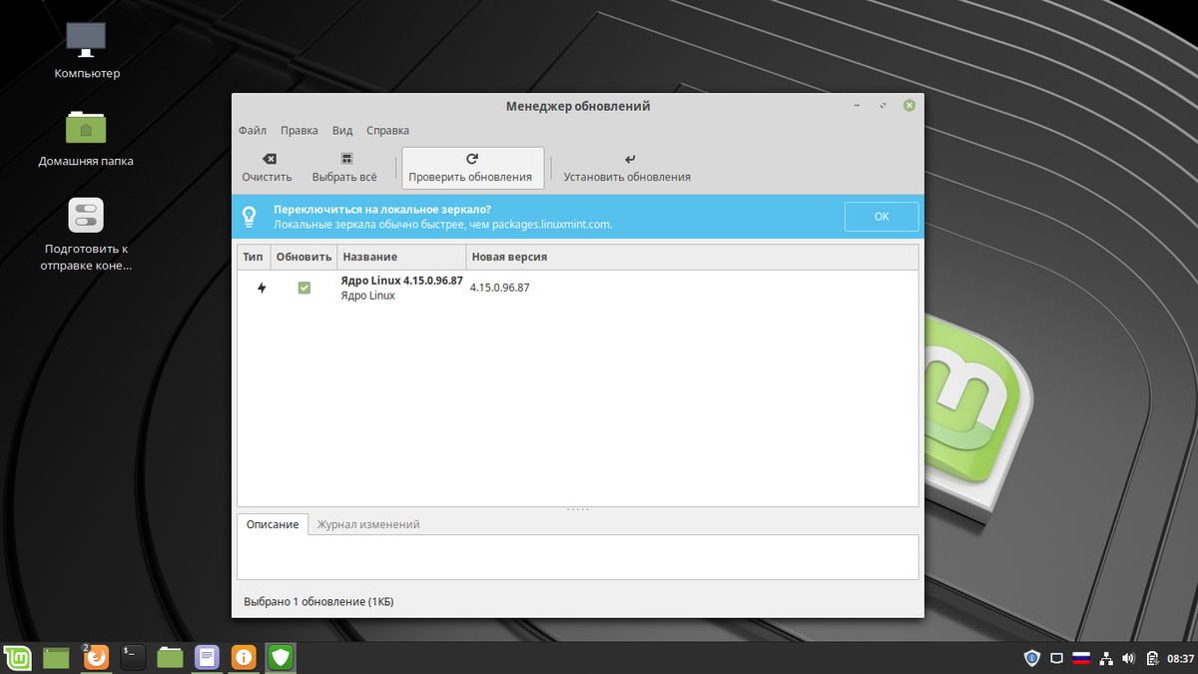Image resolution: width=1198 pixels, height=674 pixels.
Task: Launch the terminal from the taskbar
Action: pyautogui.click(x=132, y=657)
